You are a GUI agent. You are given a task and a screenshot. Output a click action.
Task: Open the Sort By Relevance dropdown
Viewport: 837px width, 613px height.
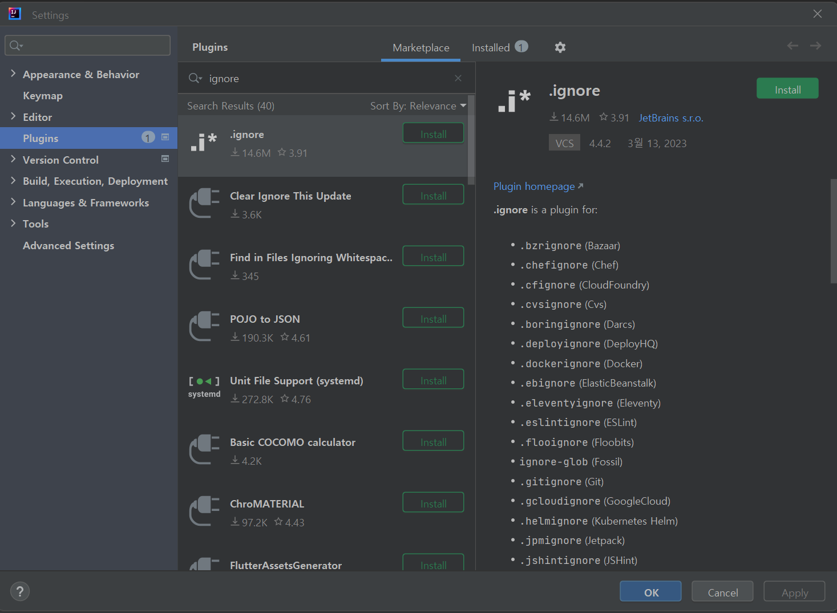pyautogui.click(x=418, y=105)
